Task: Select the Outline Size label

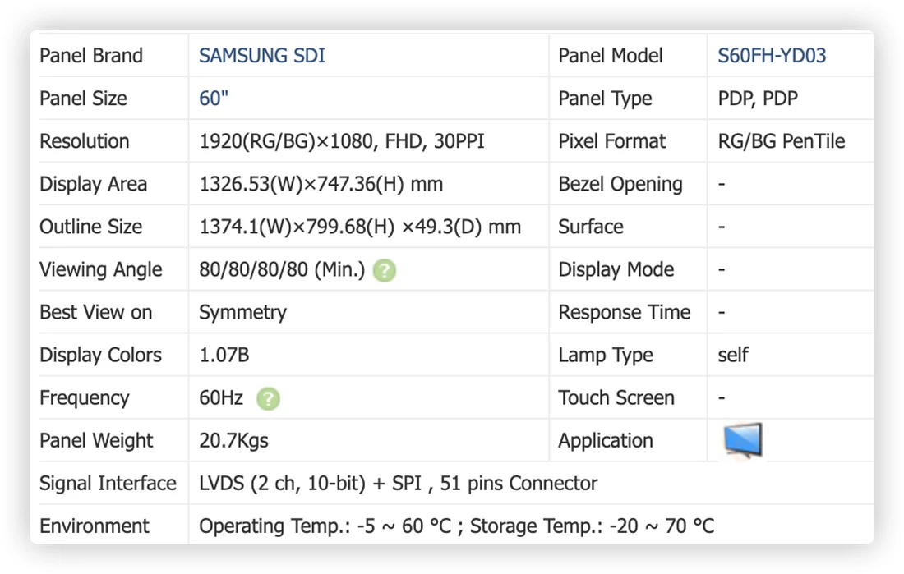Action: tap(90, 227)
